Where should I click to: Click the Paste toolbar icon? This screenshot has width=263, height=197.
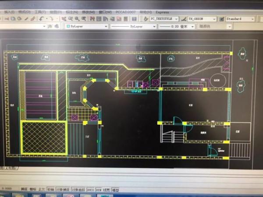[x=19, y=19]
